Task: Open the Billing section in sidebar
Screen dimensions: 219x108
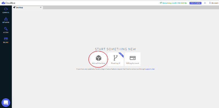Action: click(6, 40)
